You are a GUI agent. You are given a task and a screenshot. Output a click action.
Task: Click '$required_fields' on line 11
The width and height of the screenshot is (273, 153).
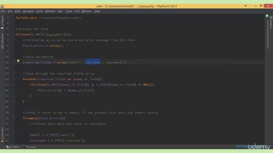pyautogui.click(x=37, y=62)
